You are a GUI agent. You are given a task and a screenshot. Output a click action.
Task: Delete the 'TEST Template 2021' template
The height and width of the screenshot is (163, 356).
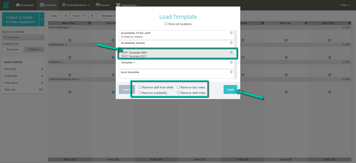[x=231, y=52]
